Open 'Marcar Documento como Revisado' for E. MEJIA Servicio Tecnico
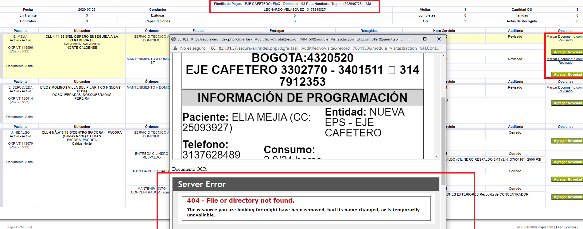The width and height of the screenshot is (583, 229). (565, 38)
